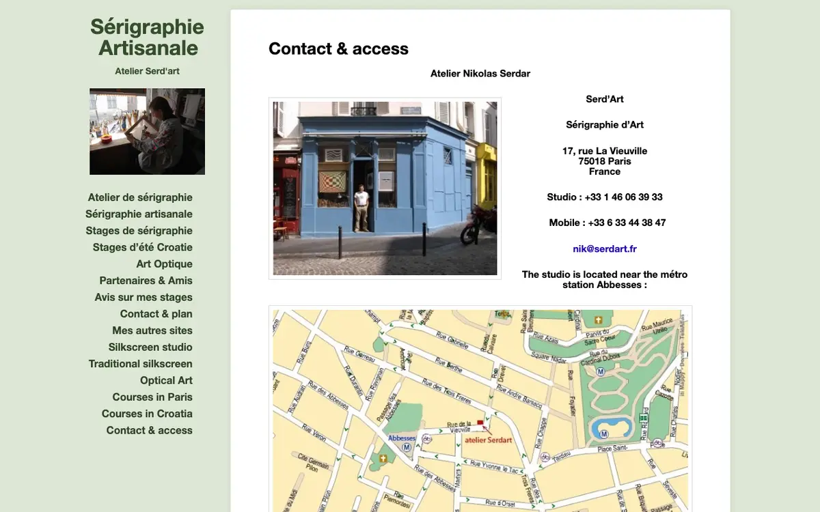This screenshot has width=820, height=512.
Task: Select the address 17, rue La Vieuville
Action: pyautogui.click(x=605, y=151)
